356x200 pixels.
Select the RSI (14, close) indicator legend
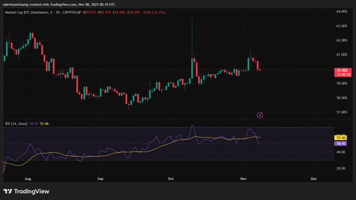click(x=16, y=123)
